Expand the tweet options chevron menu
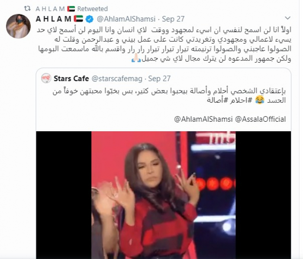This screenshot has height=259, width=303. tap(288, 18)
